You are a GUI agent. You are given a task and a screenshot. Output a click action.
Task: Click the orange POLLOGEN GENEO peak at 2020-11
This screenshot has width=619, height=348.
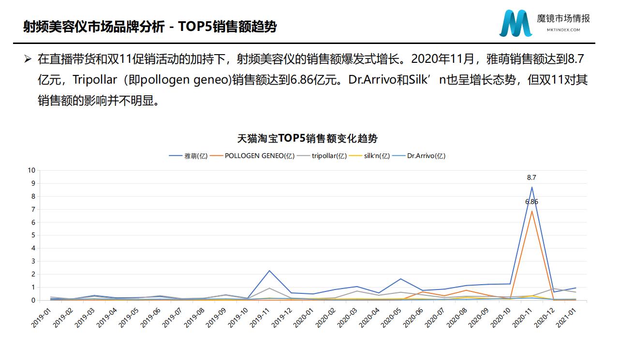click(532, 211)
